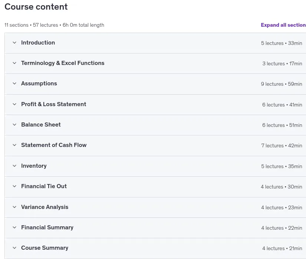Open the Financial Tie Out chevron
The height and width of the screenshot is (259, 306).
14,186
